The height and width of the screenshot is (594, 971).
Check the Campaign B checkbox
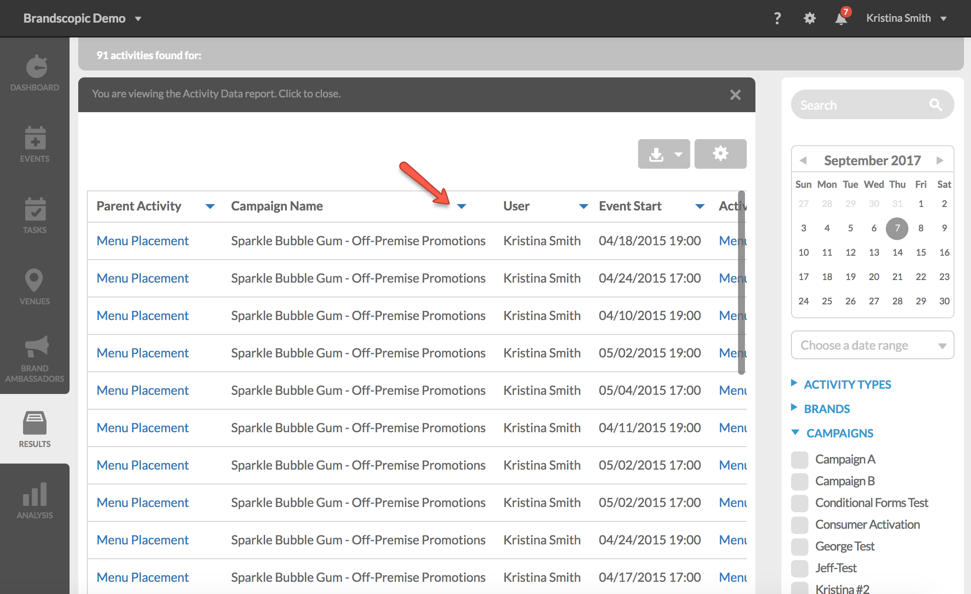[x=799, y=481]
